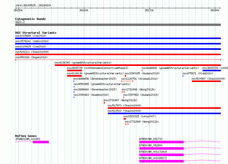Click the left arrow at ruler start
Viewport: 228px width, 164px height.
click(x=16, y=8)
